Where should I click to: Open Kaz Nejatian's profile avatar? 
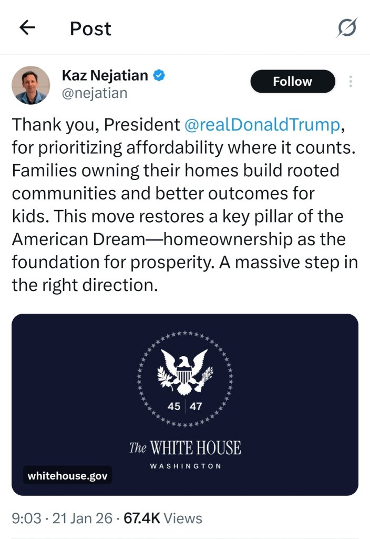[x=31, y=85]
